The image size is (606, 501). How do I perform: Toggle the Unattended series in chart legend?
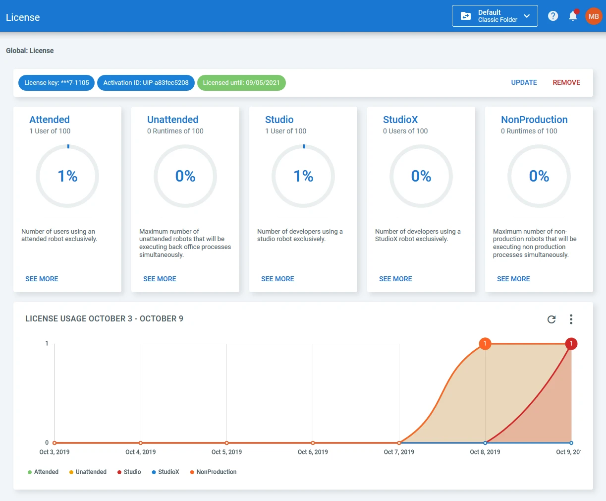coord(88,472)
